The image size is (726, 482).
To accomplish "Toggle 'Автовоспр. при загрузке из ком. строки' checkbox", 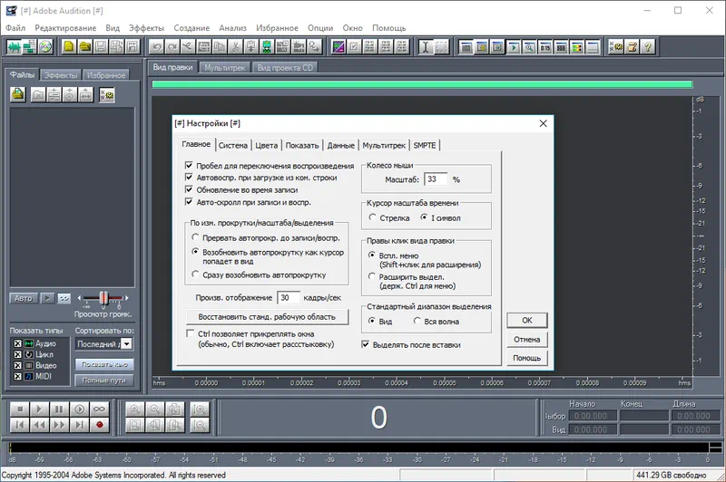I will 189,177.
